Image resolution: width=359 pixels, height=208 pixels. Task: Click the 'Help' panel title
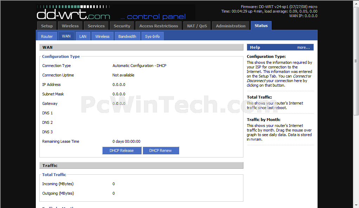pos(255,47)
